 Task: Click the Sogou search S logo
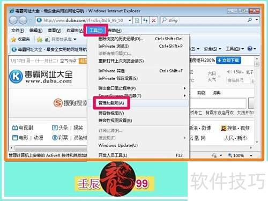(58, 103)
